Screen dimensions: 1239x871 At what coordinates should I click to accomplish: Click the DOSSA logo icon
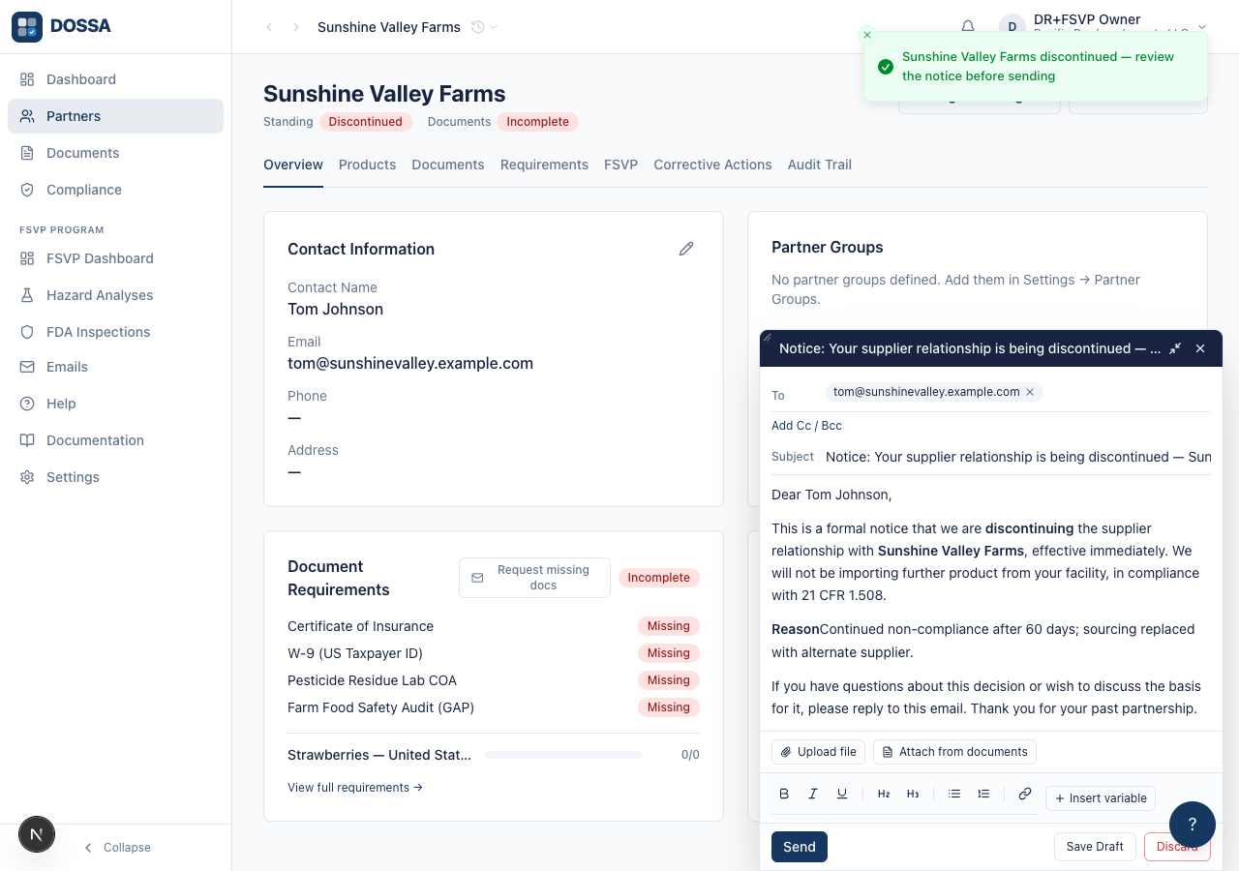point(27,27)
